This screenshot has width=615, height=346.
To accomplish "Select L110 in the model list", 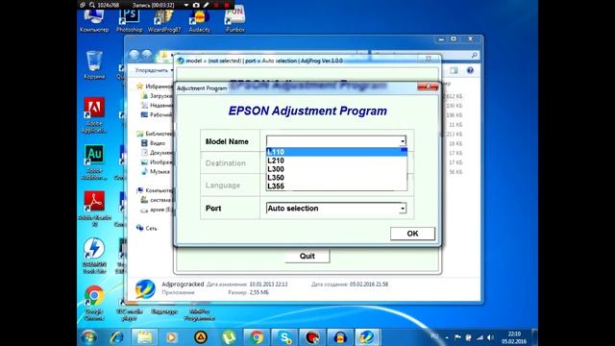I will [x=336, y=152].
